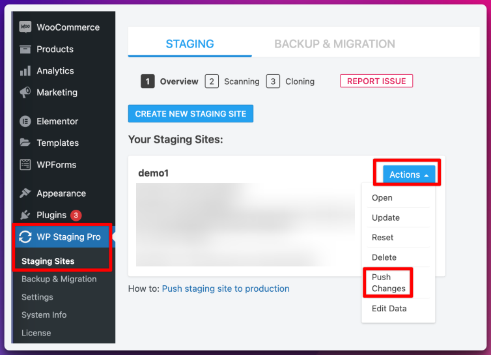Switch to BACKUP & MIGRATION tab

pos(335,44)
